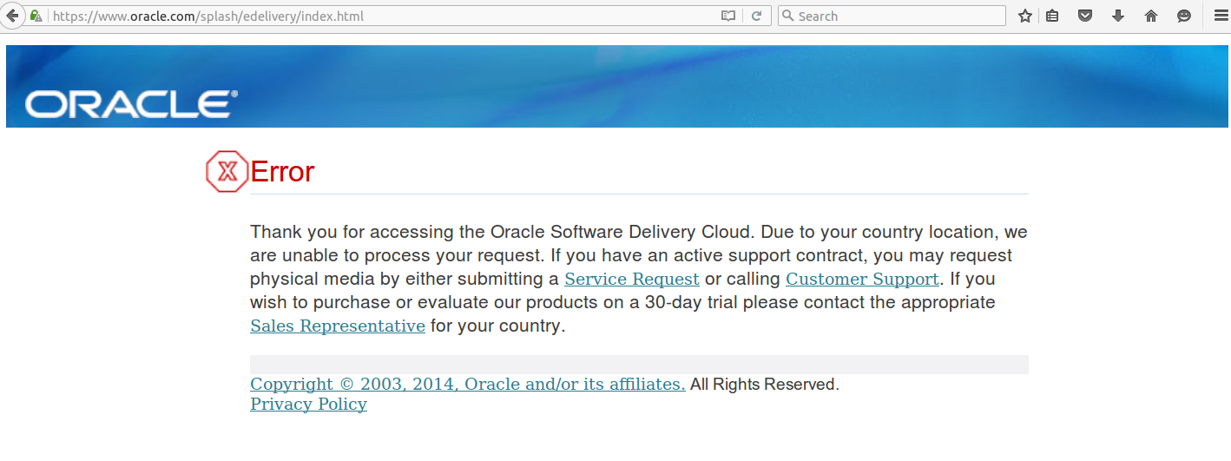Show bookmarks list icon
1231x461 pixels.
[1052, 16]
